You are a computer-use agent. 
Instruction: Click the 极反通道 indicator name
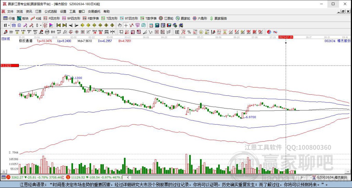25,41
